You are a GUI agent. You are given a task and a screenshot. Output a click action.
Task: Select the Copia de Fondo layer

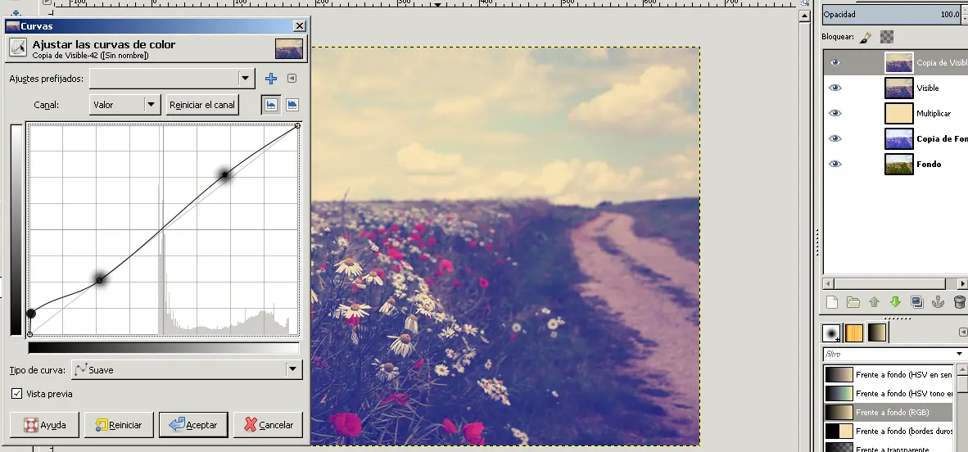[x=895, y=138]
